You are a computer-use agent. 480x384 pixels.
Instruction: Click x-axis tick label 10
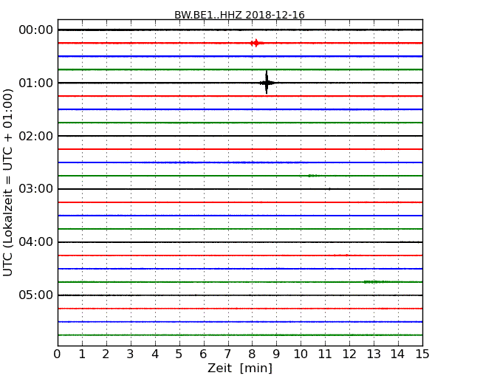301,354
